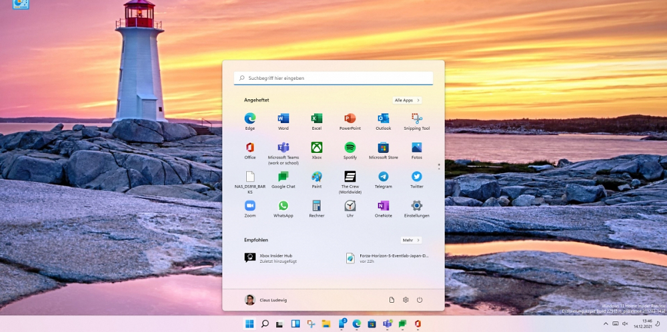Launch Word from pinned apps
667x332 pixels.
click(283, 121)
